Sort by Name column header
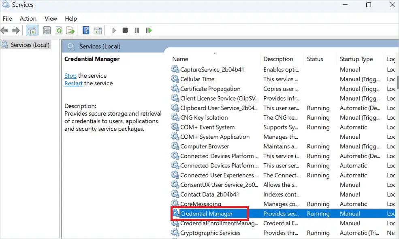The height and width of the screenshot is (239, 399). coord(180,59)
